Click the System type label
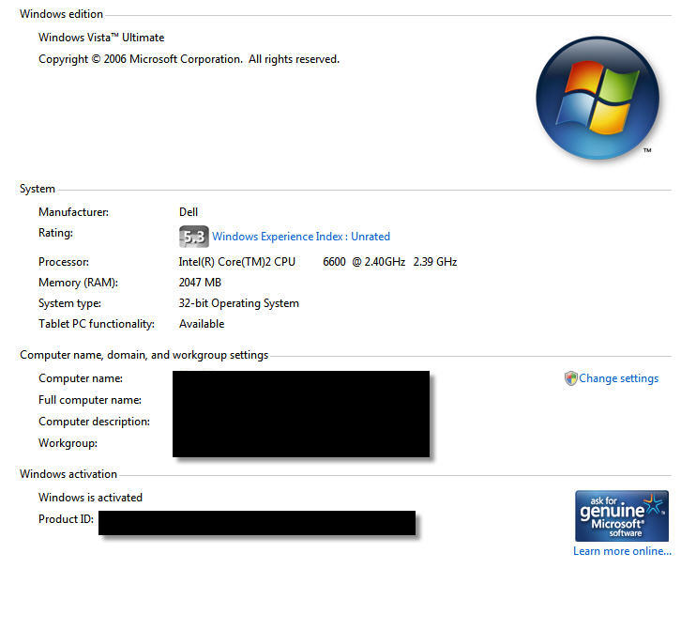This screenshot has height=630, width=681. [x=69, y=303]
